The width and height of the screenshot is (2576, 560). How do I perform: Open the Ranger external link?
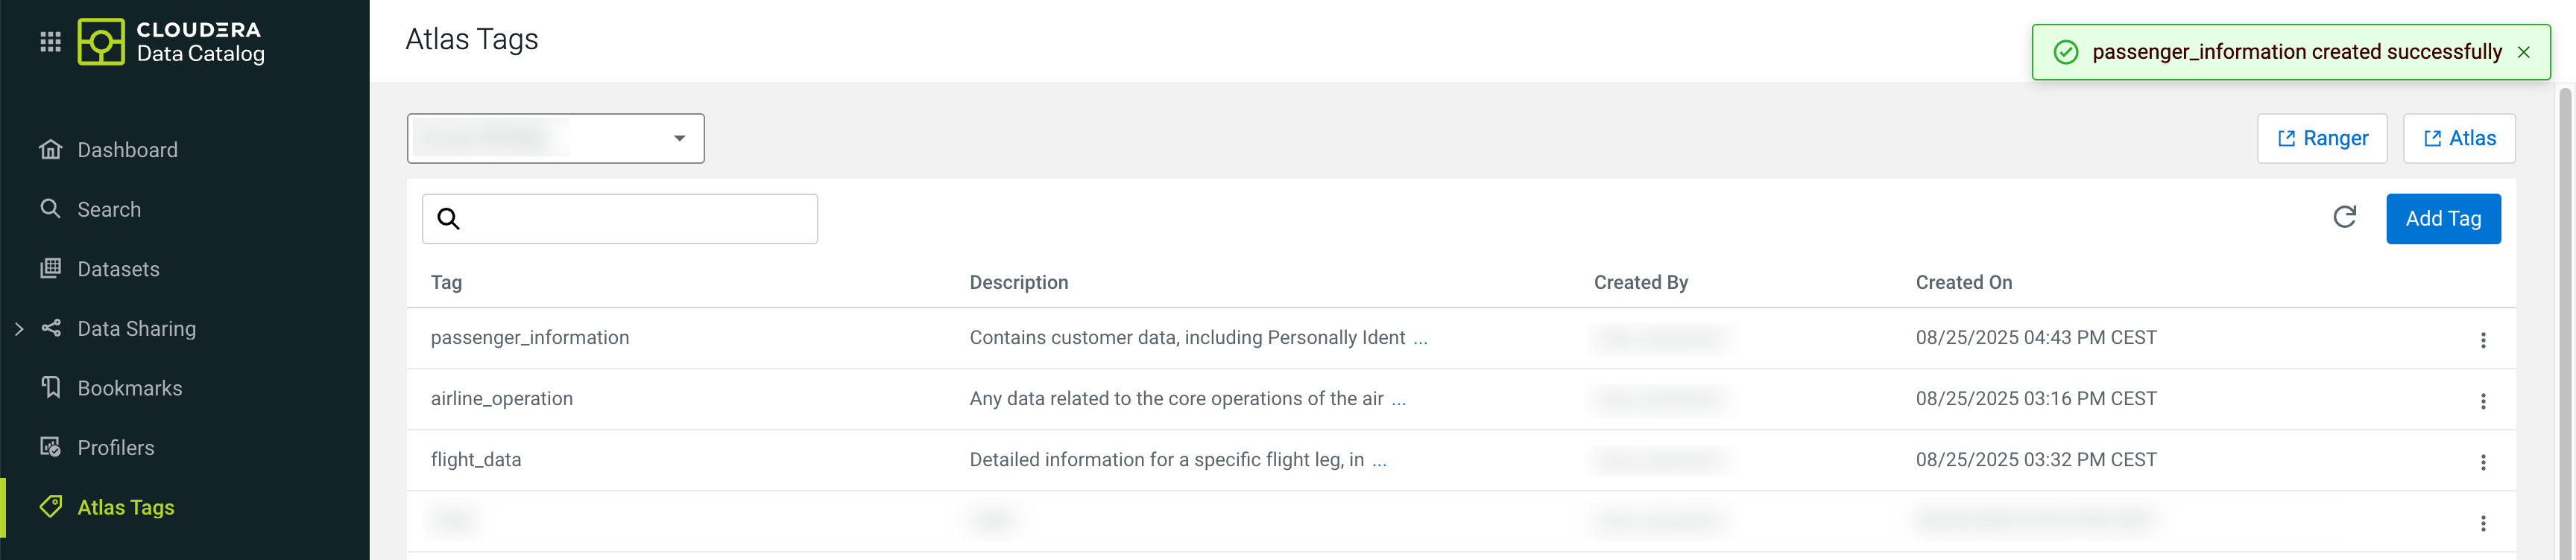pyautogui.click(x=2321, y=139)
